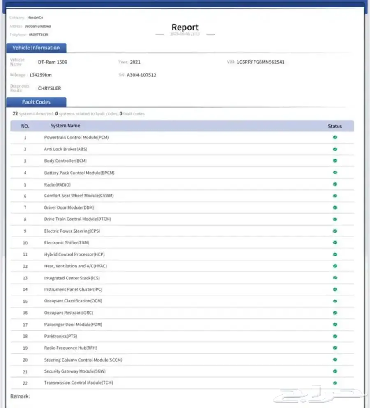370x408 pixels.
Task: Click the Body Controller(BCM) system name
Action: point(65,161)
